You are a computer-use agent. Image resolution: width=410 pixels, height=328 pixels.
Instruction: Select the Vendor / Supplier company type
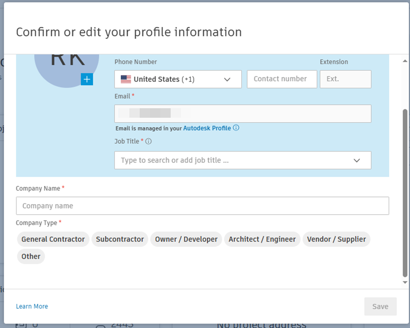coord(336,239)
